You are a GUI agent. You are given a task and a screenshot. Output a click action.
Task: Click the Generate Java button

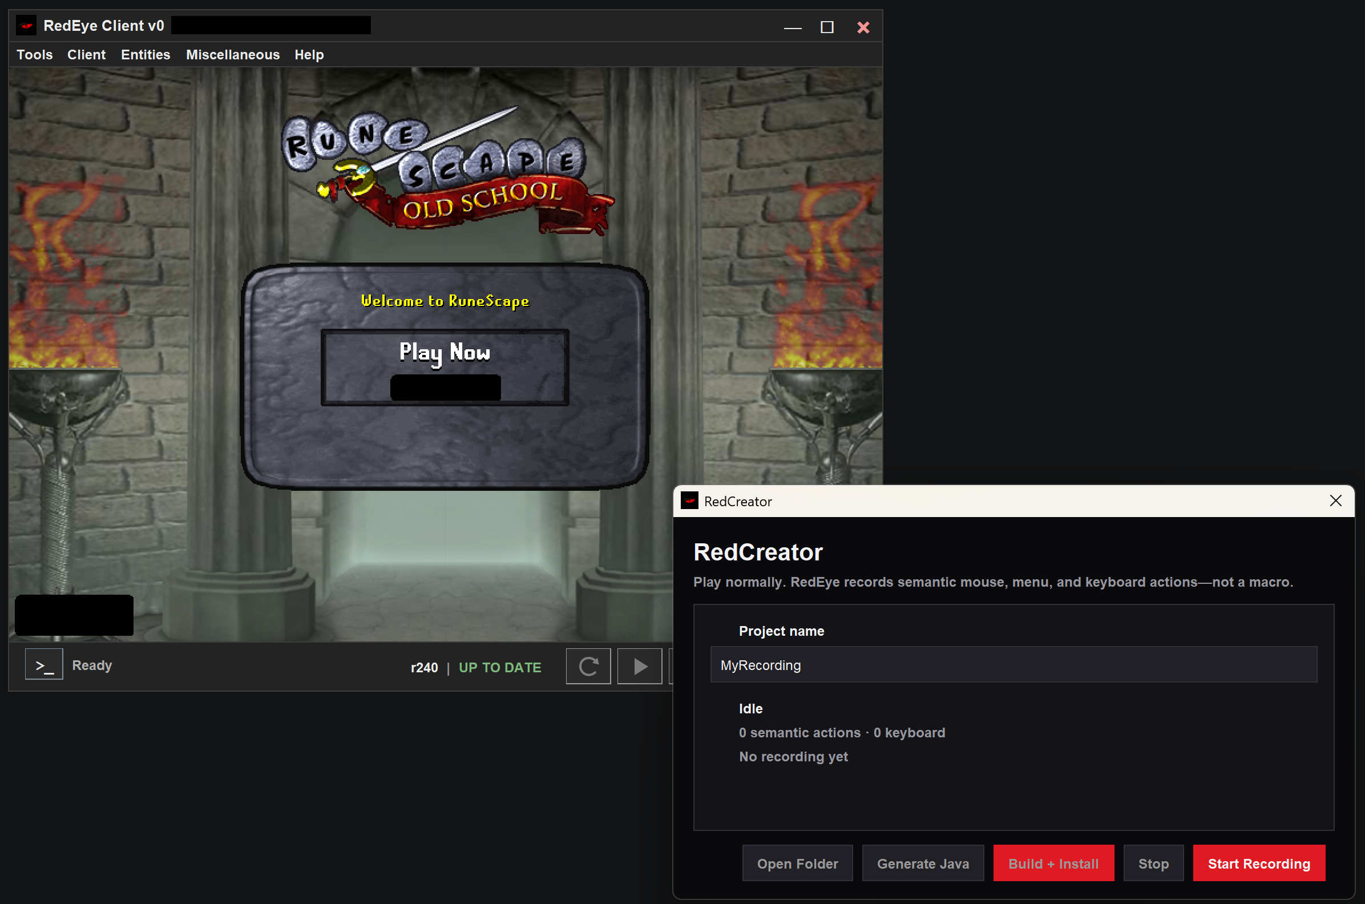(x=923, y=863)
